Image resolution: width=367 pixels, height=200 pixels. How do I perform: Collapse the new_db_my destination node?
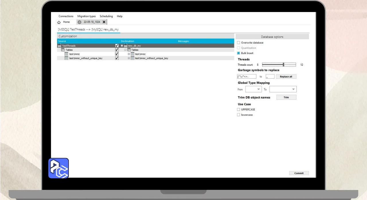tap(122, 46)
